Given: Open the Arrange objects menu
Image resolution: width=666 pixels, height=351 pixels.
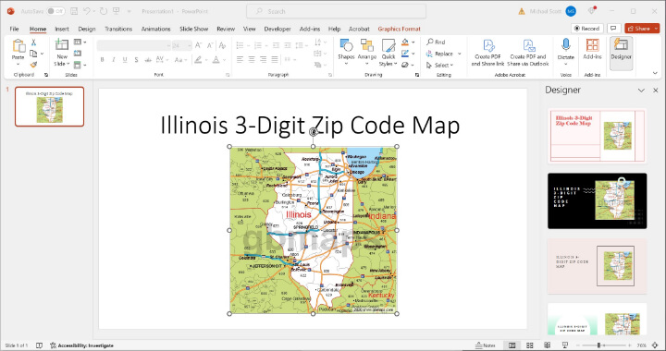Looking at the screenshot, I should pyautogui.click(x=367, y=52).
